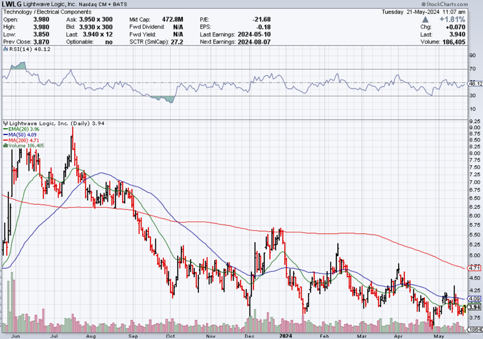Click the Ask quote 3.950 x 300

coord(96,19)
